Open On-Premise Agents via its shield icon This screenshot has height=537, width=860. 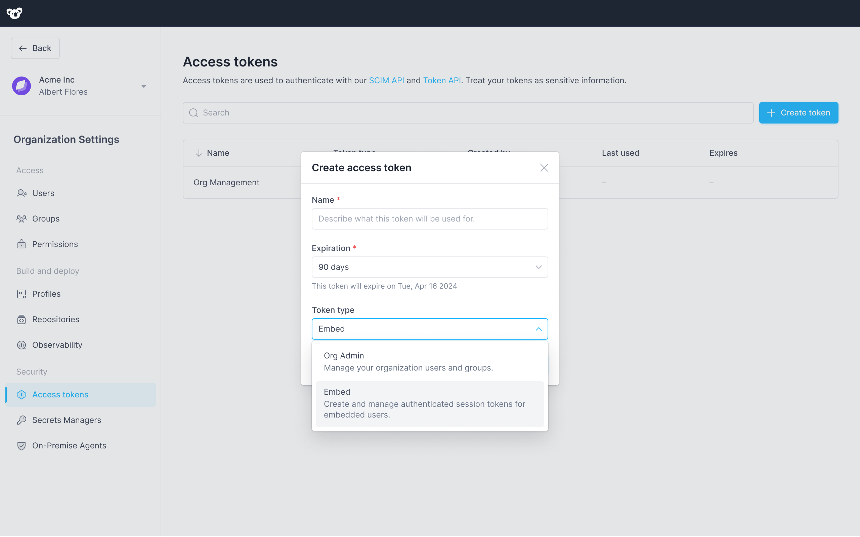click(22, 446)
